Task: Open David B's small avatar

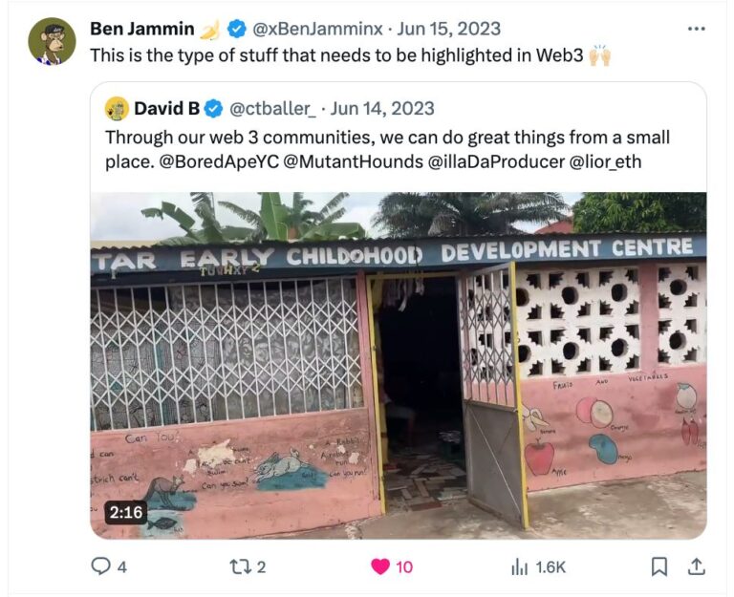Action: pyautogui.click(x=117, y=108)
